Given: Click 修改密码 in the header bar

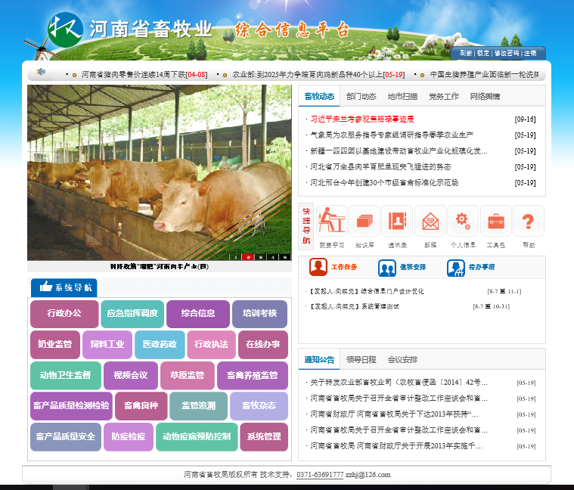Looking at the screenshot, I should (506, 53).
